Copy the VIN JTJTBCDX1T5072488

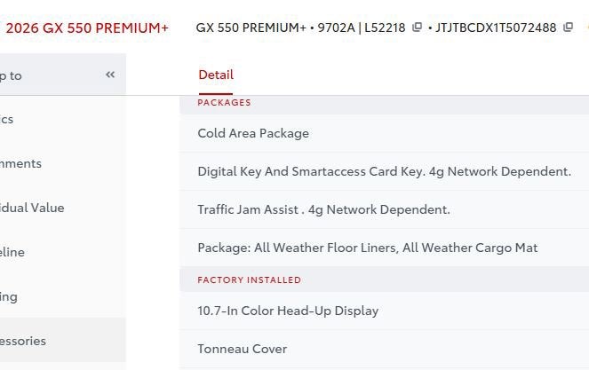click(568, 28)
